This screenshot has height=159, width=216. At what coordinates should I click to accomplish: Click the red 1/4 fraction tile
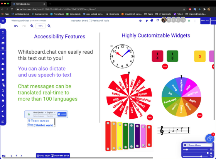157,56
